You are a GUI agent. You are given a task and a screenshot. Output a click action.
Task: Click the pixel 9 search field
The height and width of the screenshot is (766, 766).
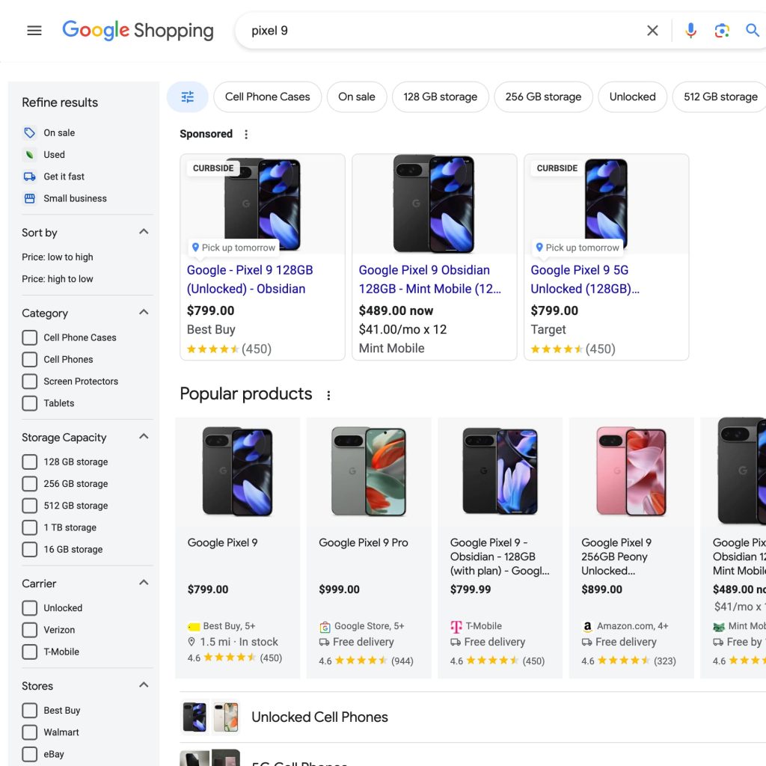(441, 31)
